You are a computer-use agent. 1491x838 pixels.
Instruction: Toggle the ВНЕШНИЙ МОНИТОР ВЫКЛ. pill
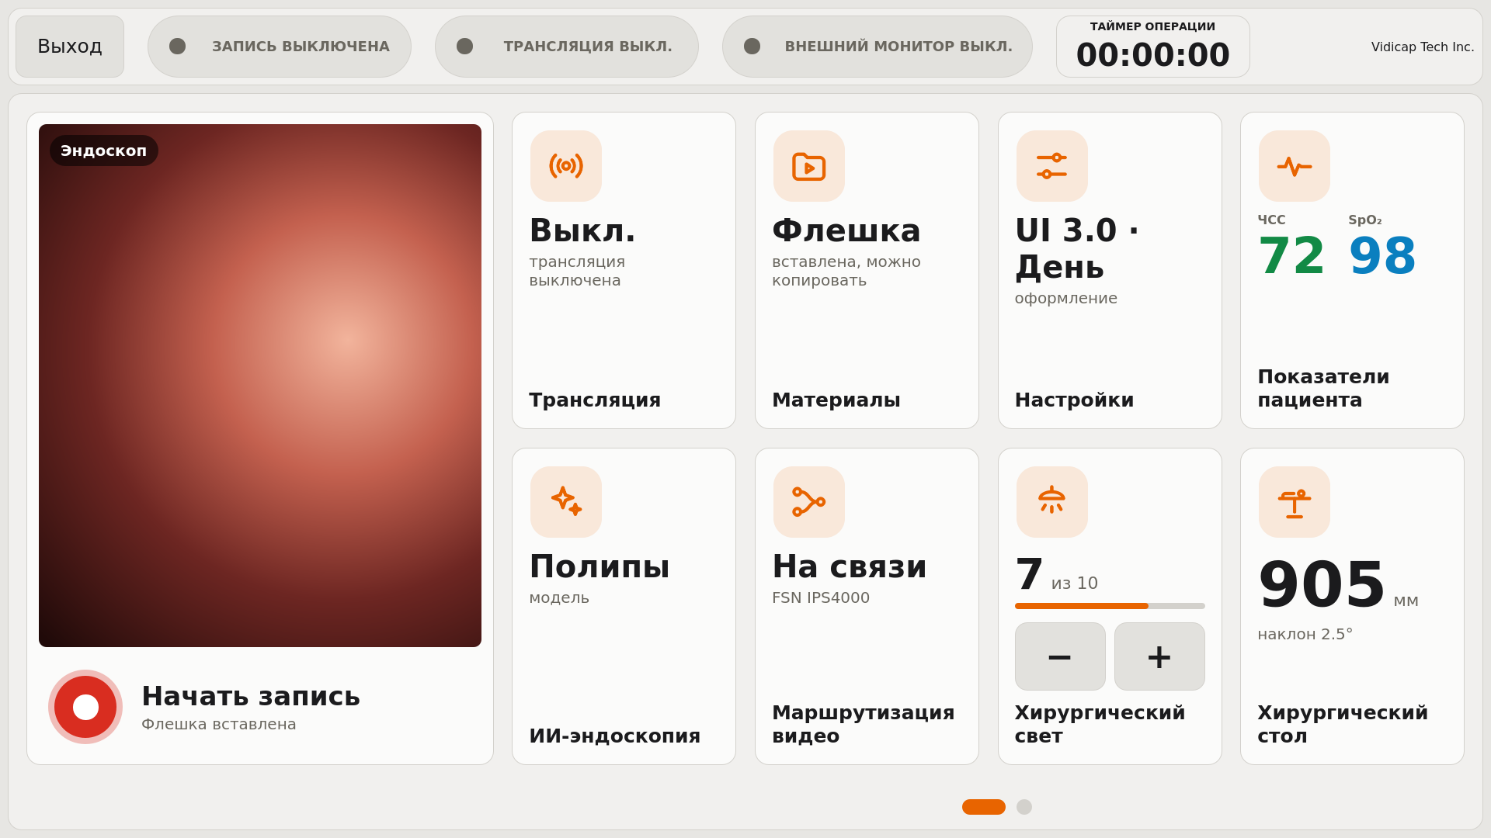pyautogui.click(x=878, y=47)
